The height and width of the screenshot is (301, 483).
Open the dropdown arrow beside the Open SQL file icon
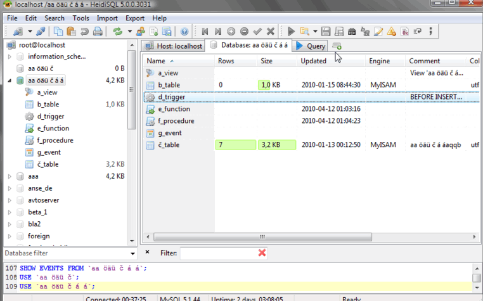point(315,32)
